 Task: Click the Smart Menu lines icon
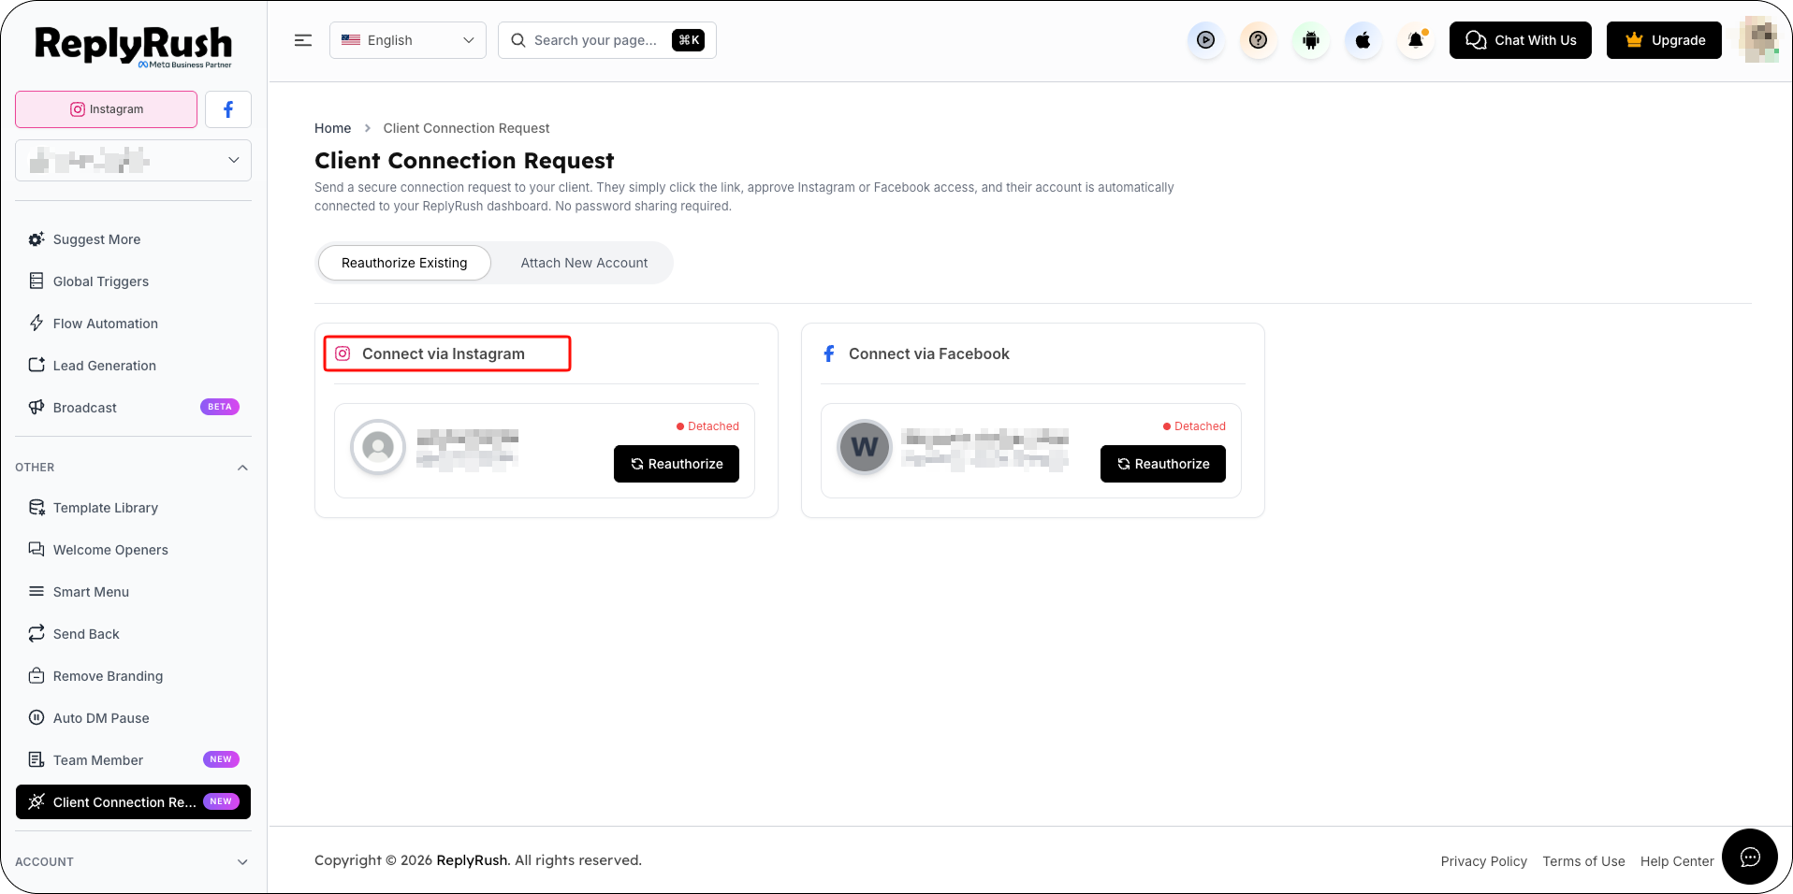[x=36, y=592]
